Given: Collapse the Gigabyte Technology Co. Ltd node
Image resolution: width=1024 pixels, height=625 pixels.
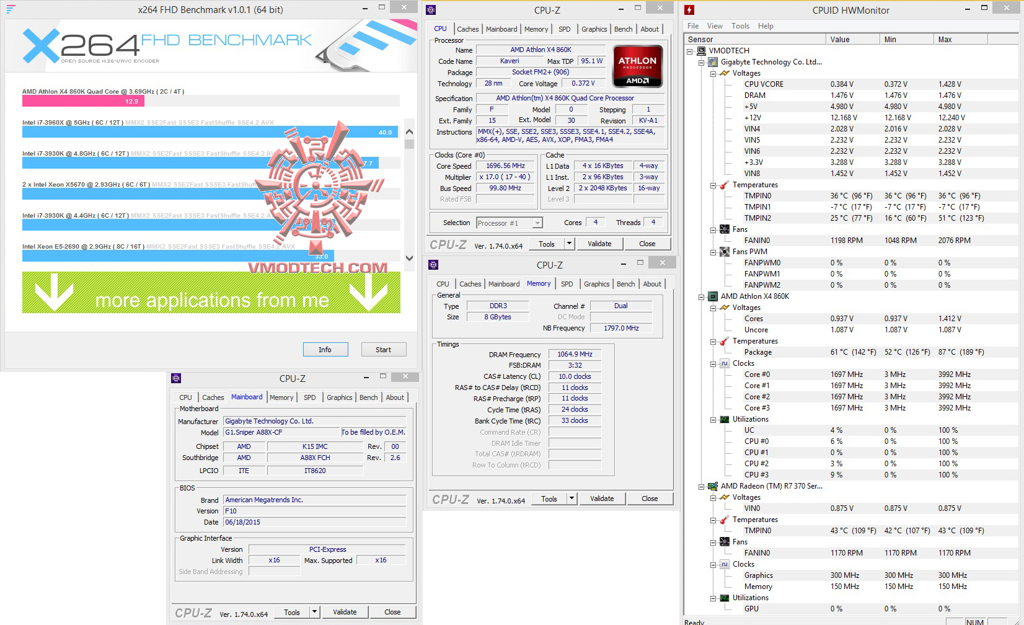Looking at the screenshot, I should [702, 63].
